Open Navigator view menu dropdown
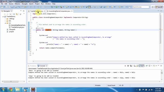This screenshot has width=164, height=92. (24, 14)
